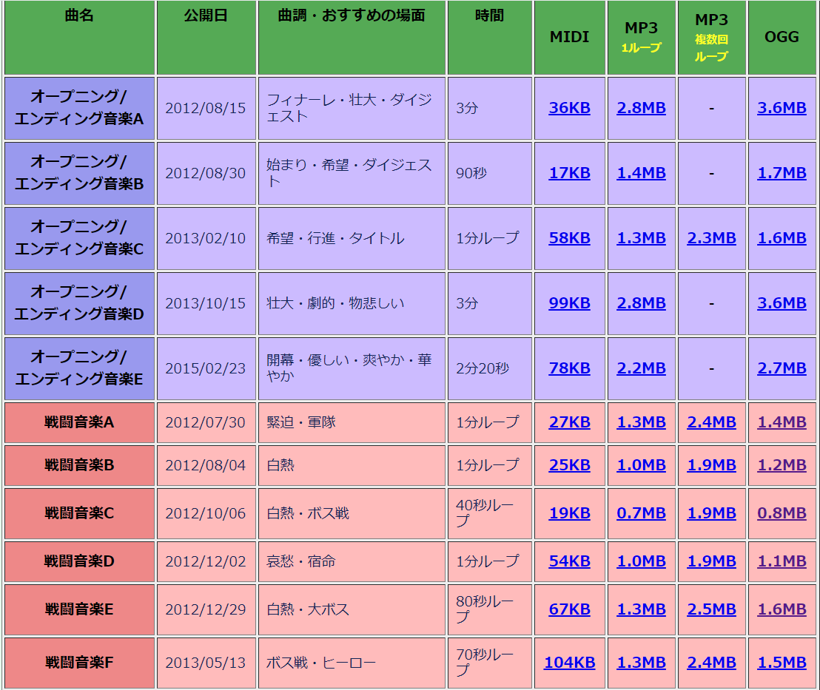Click the 公開日 column header
This screenshot has width=820, height=690.
click(x=206, y=38)
